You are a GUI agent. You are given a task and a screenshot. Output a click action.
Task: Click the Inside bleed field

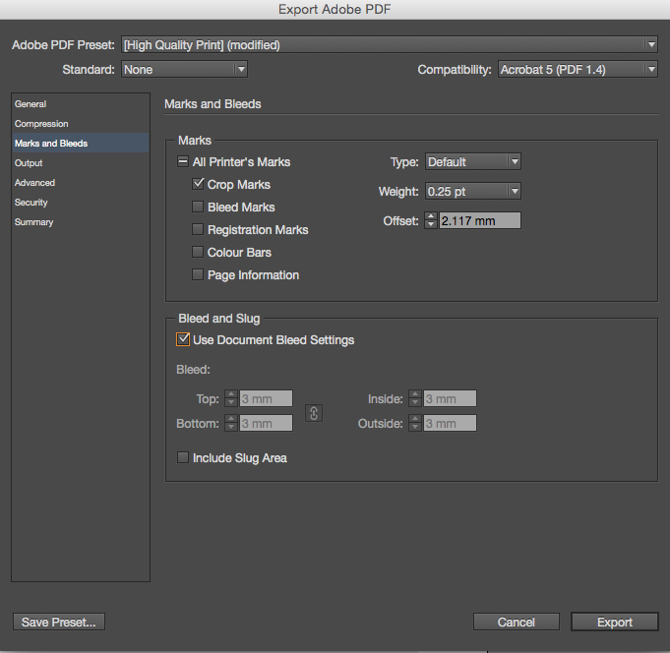point(450,398)
